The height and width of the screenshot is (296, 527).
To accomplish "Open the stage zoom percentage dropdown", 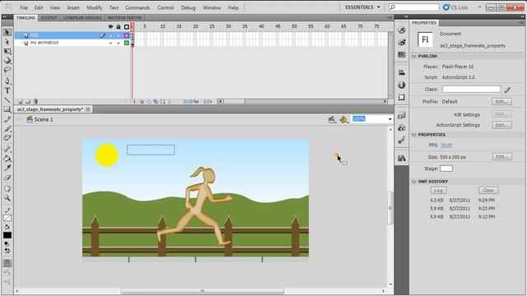I will pos(389,119).
